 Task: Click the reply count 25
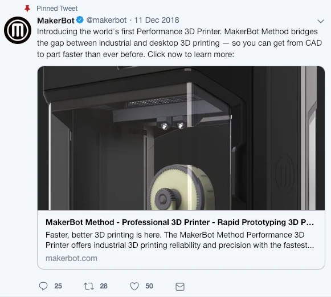(x=58, y=286)
